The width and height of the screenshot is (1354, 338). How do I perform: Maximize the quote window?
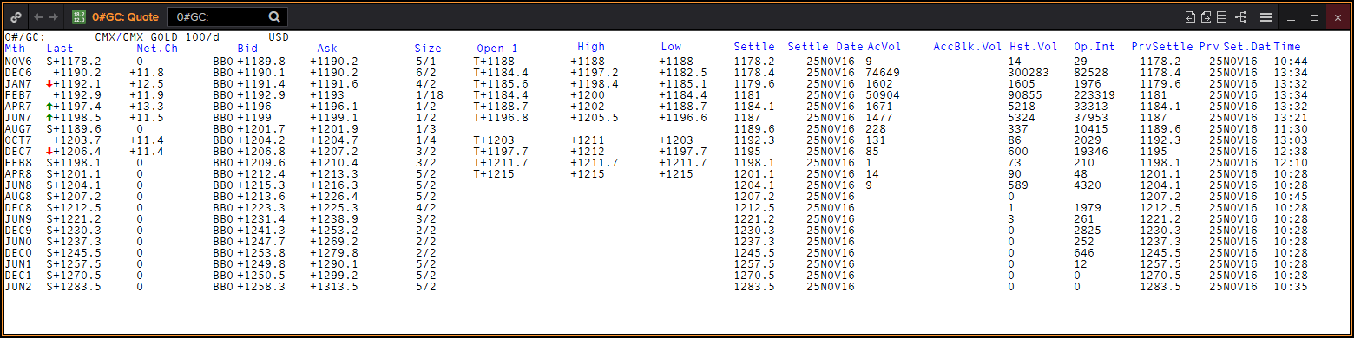1314,16
